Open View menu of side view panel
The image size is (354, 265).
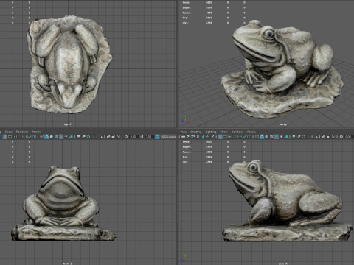pyautogui.click(x=184, y=132)
